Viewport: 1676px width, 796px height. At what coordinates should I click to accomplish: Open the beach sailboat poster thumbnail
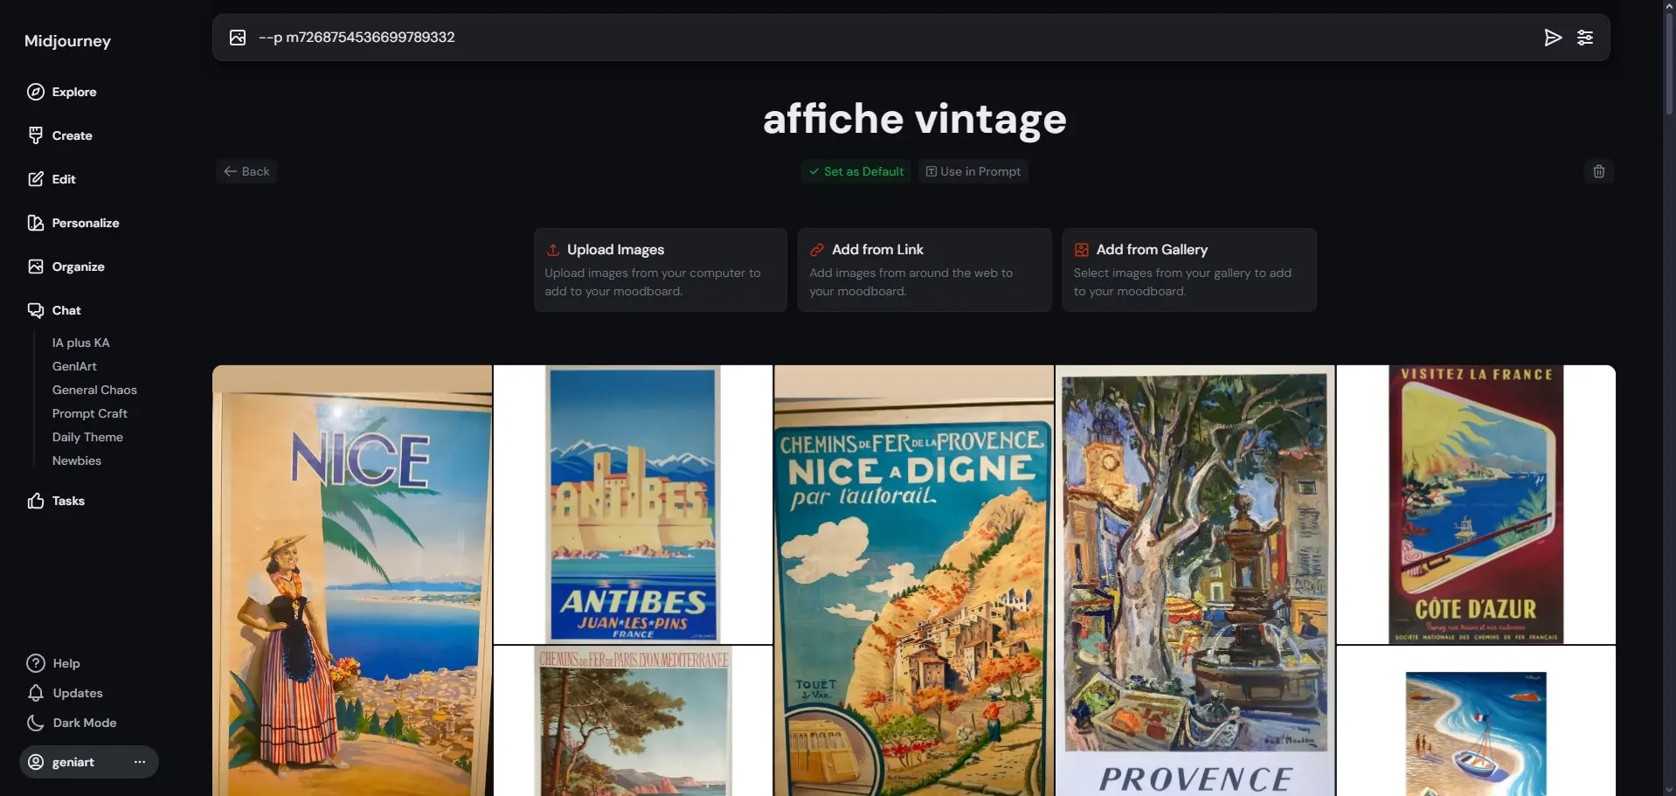(1476, 721)
